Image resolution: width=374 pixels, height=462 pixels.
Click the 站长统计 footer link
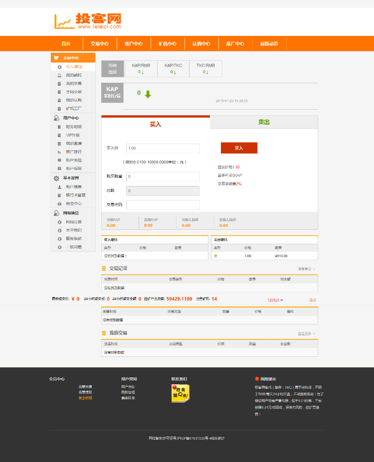pos(217,438)
